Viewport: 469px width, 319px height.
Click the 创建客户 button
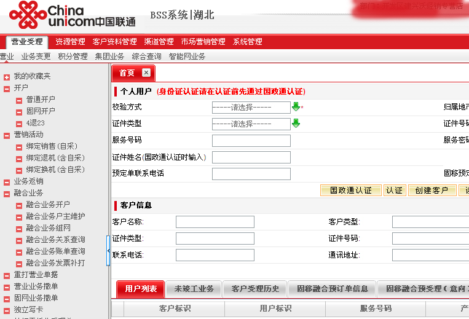tap(432, 190)
